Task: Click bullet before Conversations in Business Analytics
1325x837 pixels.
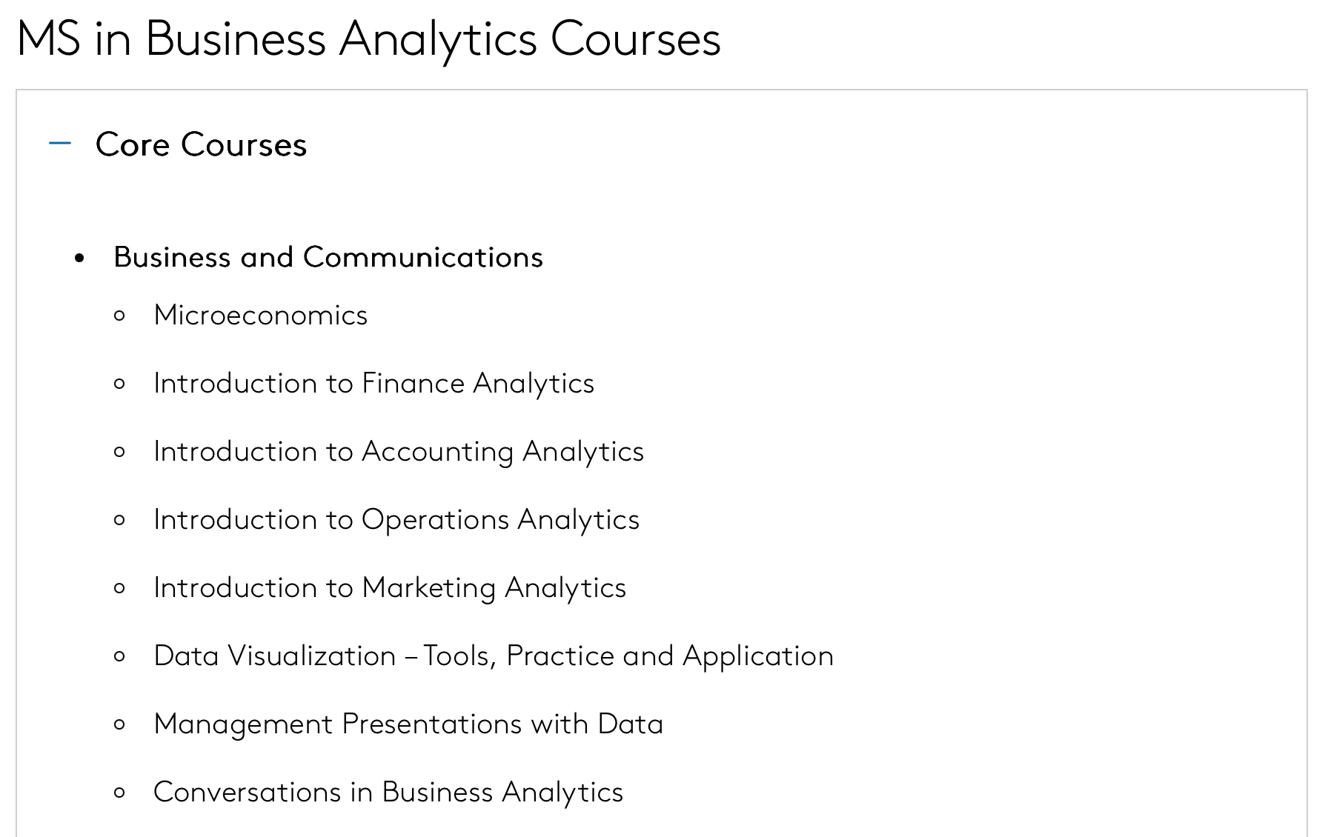Action: coord(120,793)
